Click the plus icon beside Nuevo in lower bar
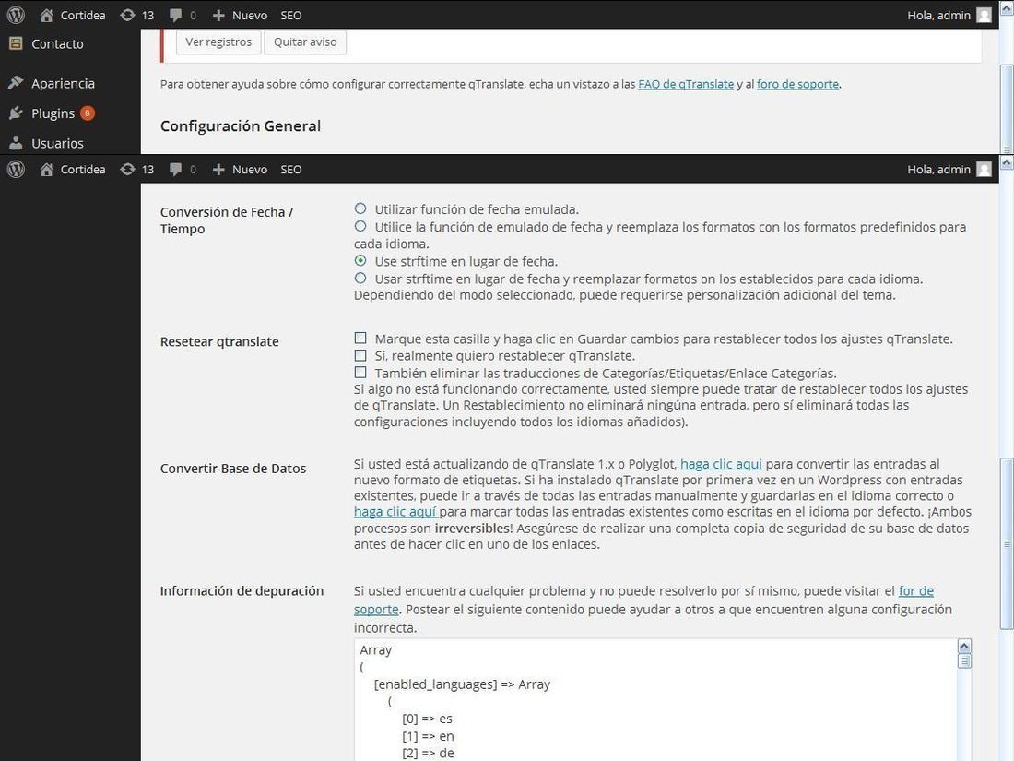This screenshot has width=1014, height=761. [x=218, y=169]
